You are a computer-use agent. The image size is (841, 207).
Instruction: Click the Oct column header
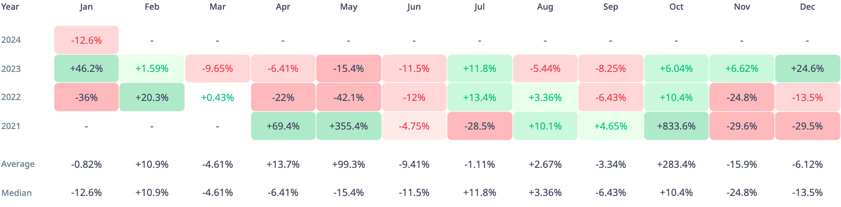coord(676,6)
